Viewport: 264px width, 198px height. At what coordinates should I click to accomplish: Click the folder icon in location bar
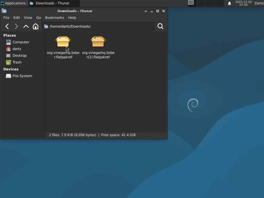46,27
